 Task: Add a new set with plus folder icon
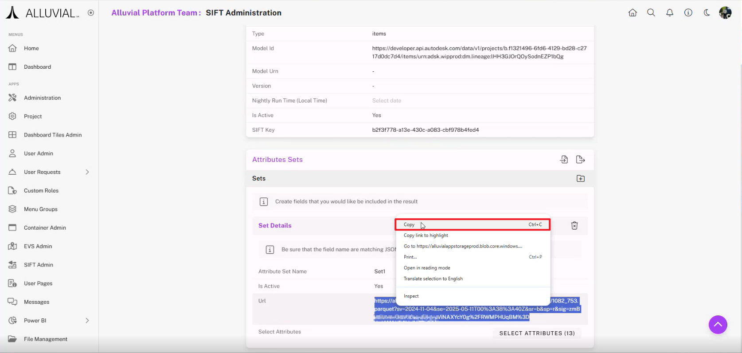(580, 178)
